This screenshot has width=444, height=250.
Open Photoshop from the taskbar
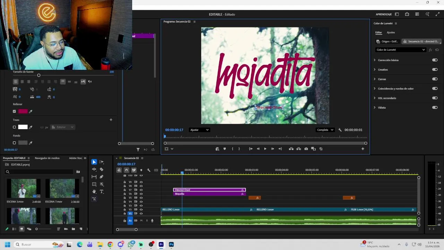pyautogui.click(x=171, y=244)
